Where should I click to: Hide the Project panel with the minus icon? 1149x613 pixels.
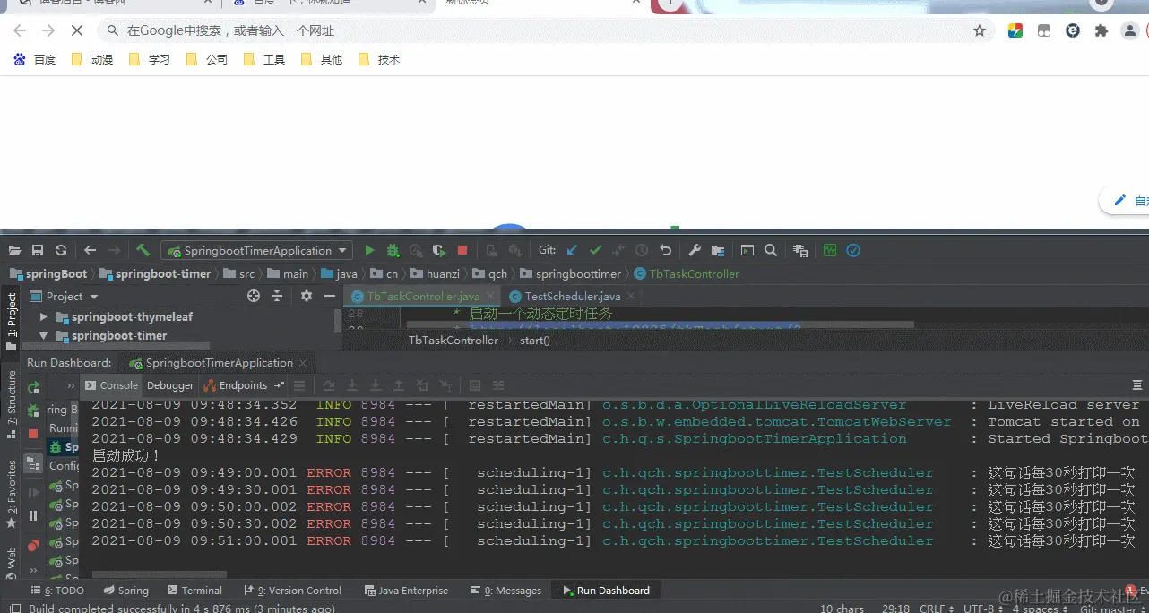click(330, 297)
